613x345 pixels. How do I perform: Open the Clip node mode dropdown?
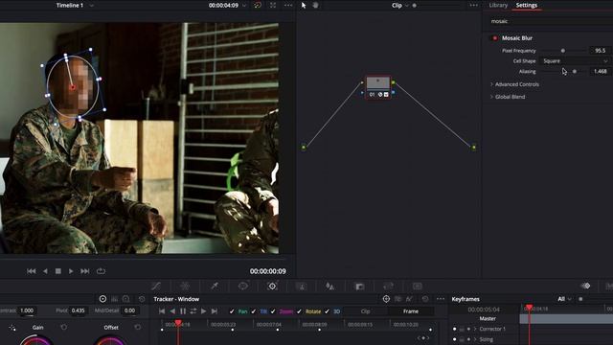pyautogui.click(x=406, y=6)
